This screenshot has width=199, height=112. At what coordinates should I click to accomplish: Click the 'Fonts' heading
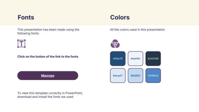point(26,18)
